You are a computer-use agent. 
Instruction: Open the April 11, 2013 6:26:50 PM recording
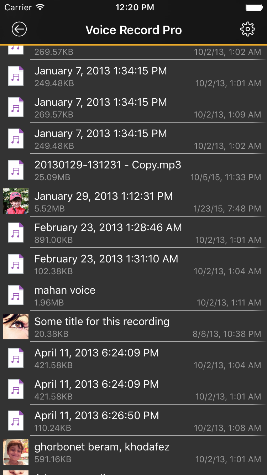point(142,421)
